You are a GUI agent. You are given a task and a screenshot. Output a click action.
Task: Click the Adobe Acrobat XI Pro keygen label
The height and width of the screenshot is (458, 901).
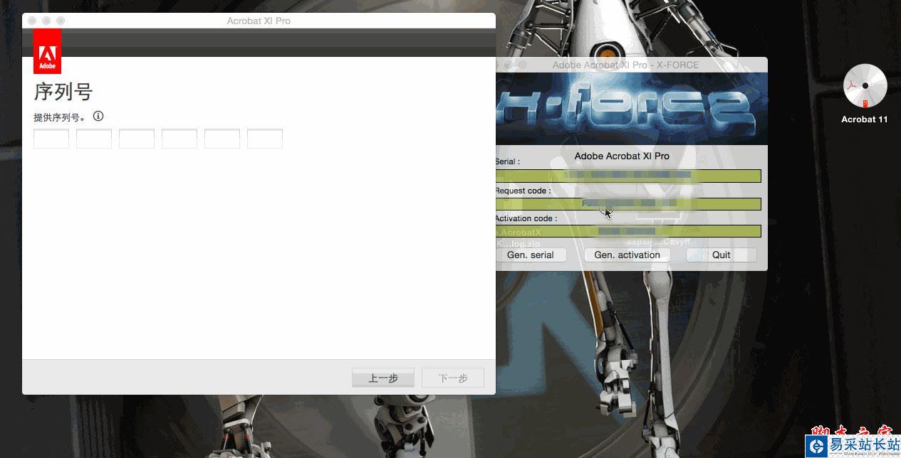[622, 156]
